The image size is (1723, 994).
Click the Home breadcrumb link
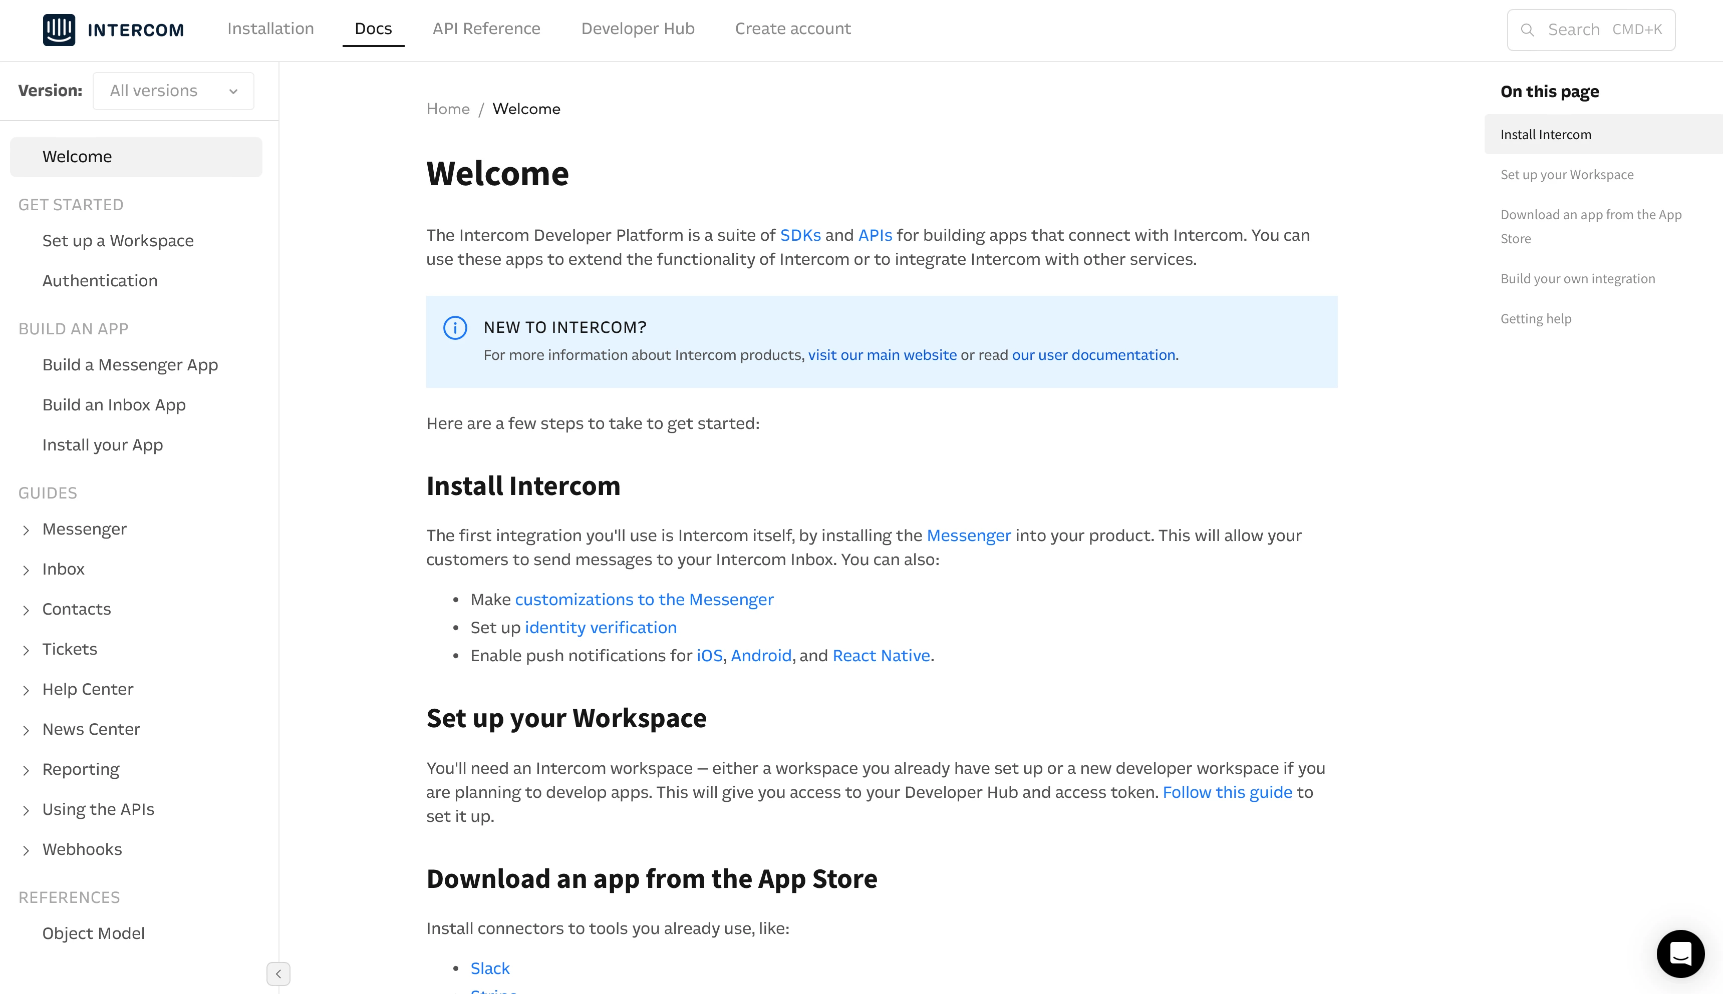[448, 109]
